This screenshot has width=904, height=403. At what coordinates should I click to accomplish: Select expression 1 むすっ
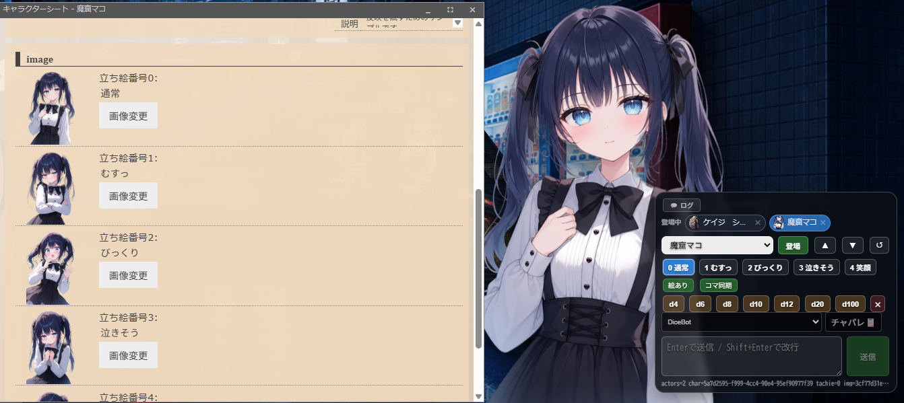tap(718, 268)
